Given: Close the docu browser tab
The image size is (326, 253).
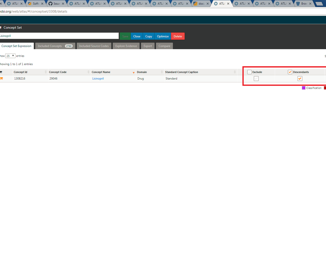Looking at the screenshot, I should click(x=208, y=4).
